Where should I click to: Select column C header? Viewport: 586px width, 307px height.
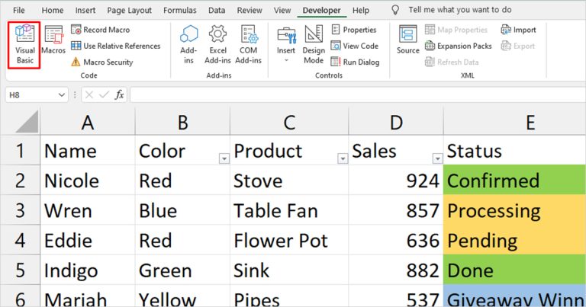coord(289,122)
